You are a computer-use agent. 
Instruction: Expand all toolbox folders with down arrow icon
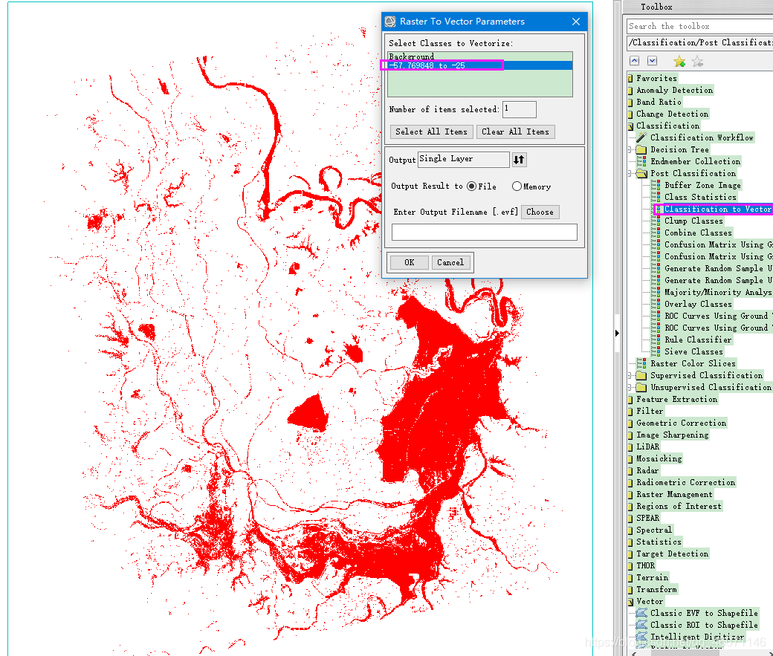coord(653,61)
